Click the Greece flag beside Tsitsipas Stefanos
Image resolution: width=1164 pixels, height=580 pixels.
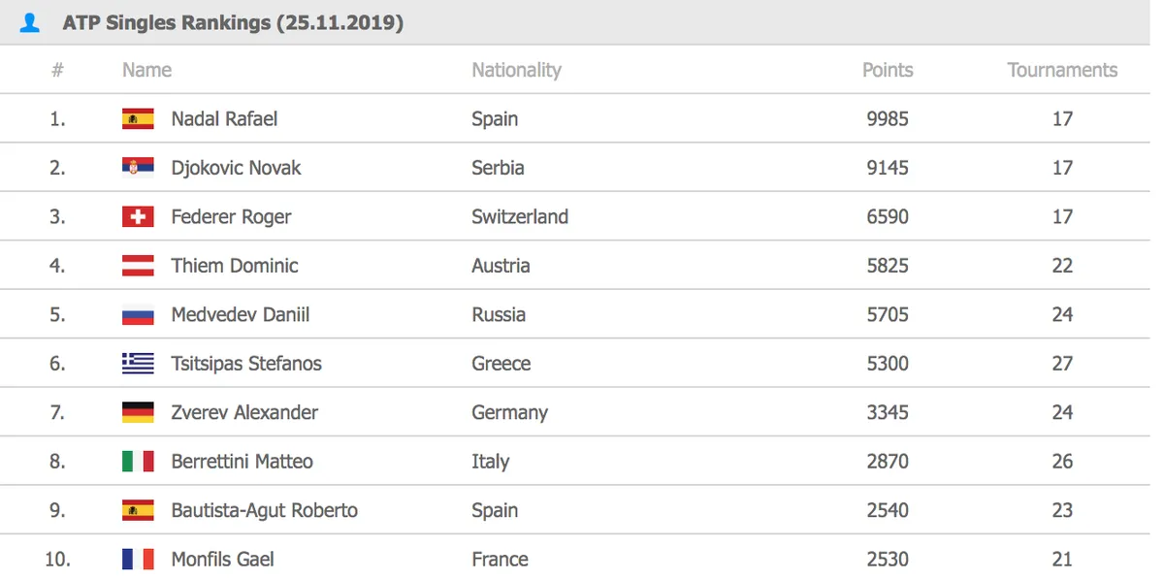(x=138, y=364)
